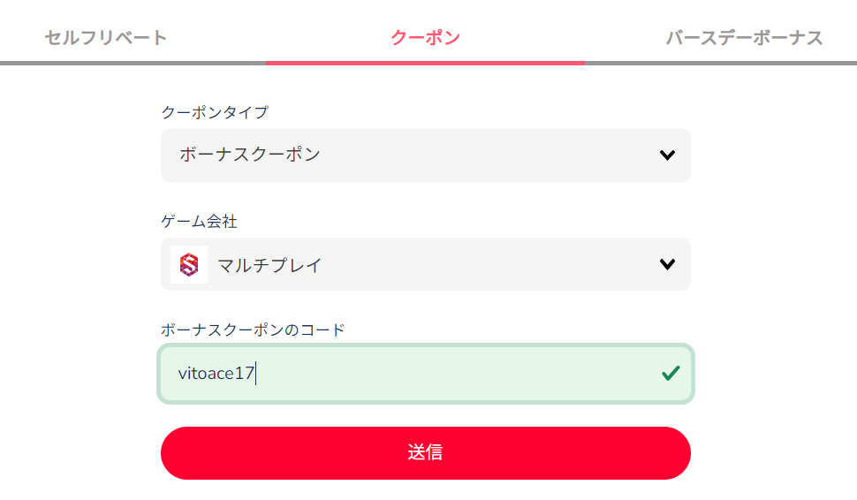Expand the クーポンタイプ dropdown arrow
The image size is (857, 500).
(x=667, y=155)
